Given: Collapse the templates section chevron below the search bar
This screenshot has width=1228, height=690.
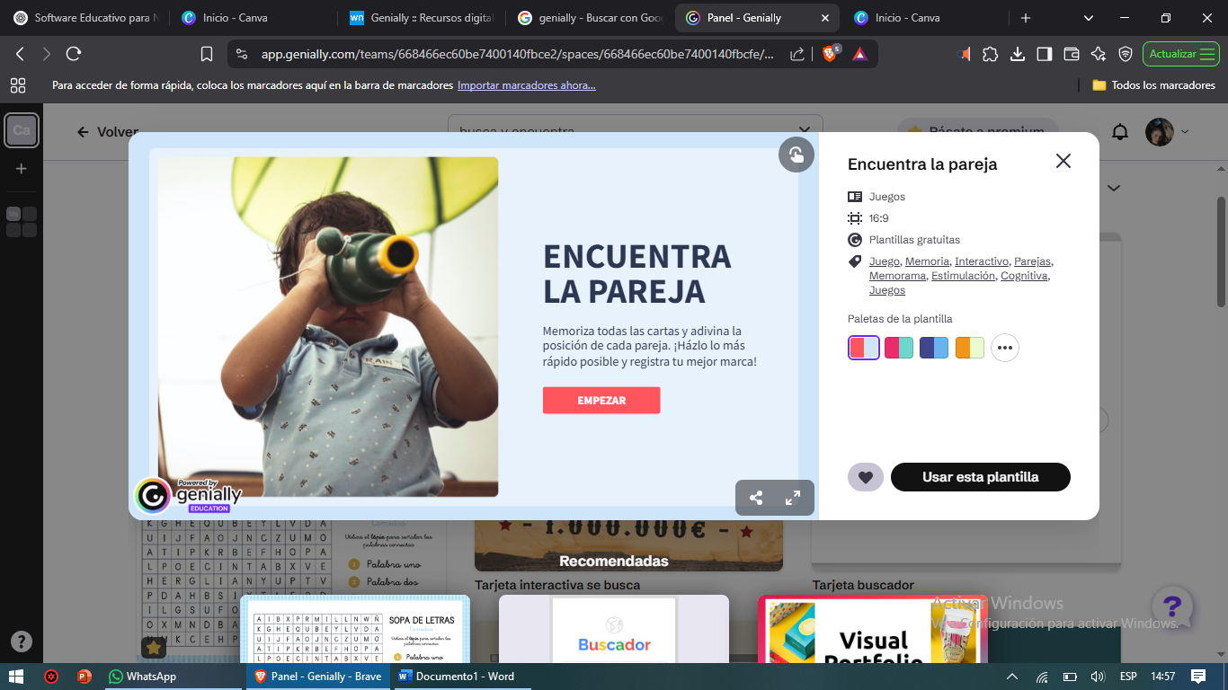Looking at the screenshot, I should [x=1113, y=188].
